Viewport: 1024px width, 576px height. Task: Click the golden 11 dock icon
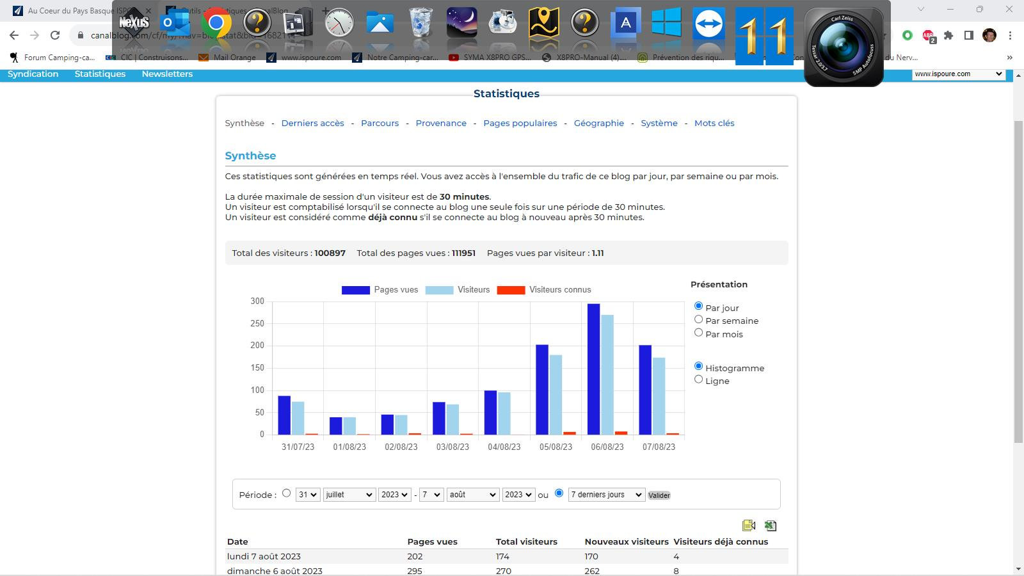(x=764, y=36)
